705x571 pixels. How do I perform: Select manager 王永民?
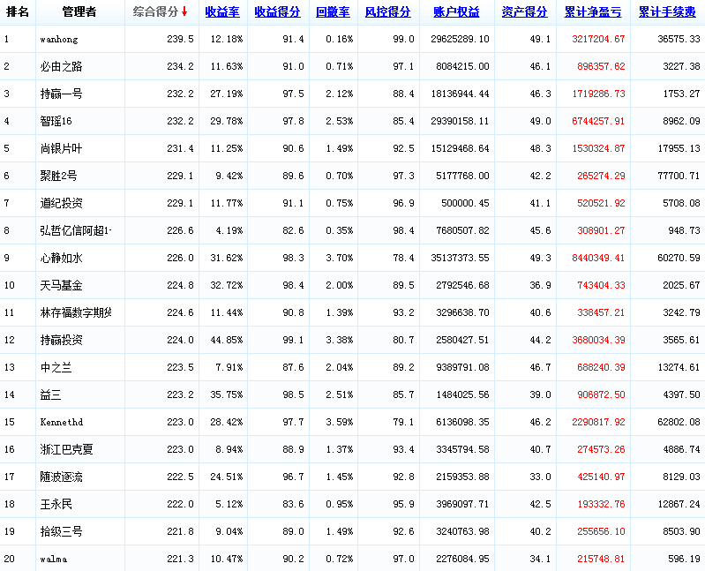click(x=56, y=504)
